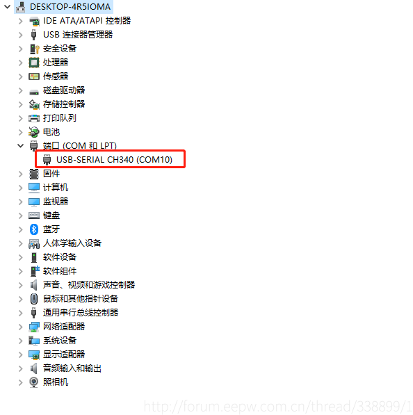This screenshot has width=413, height=415.
Task: Click the mouse icon for 鼠标和其他指针设备
Action: click(x=34, y=298)
